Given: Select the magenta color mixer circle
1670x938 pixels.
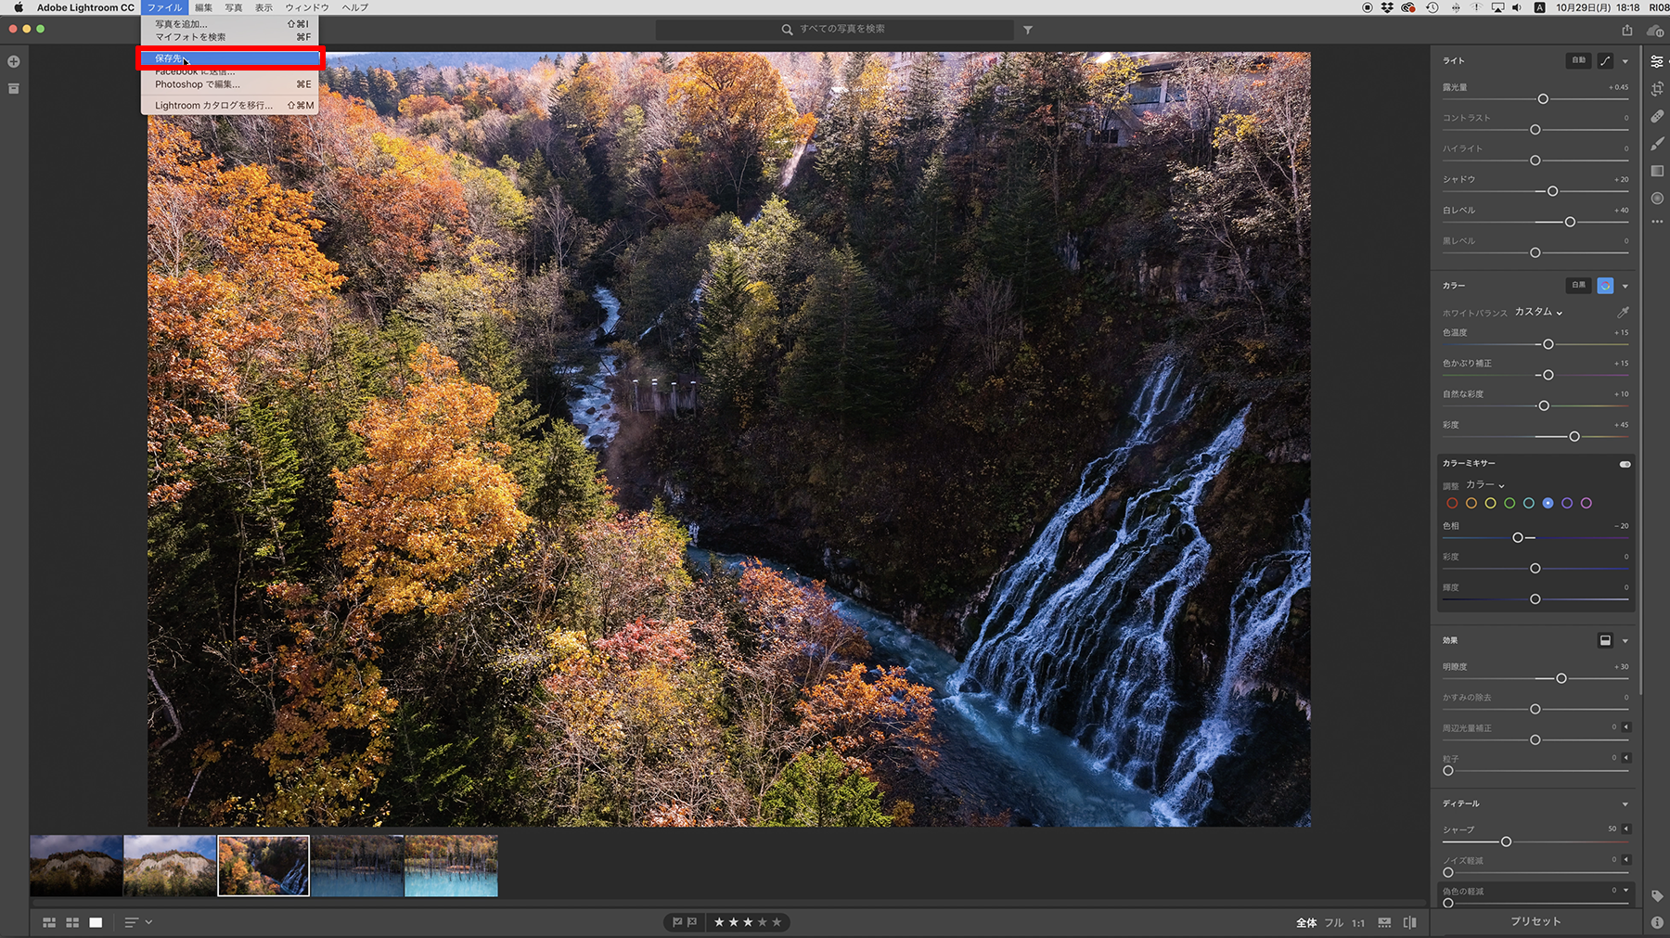Looking at the screenshot, I should coord(1586,503).
